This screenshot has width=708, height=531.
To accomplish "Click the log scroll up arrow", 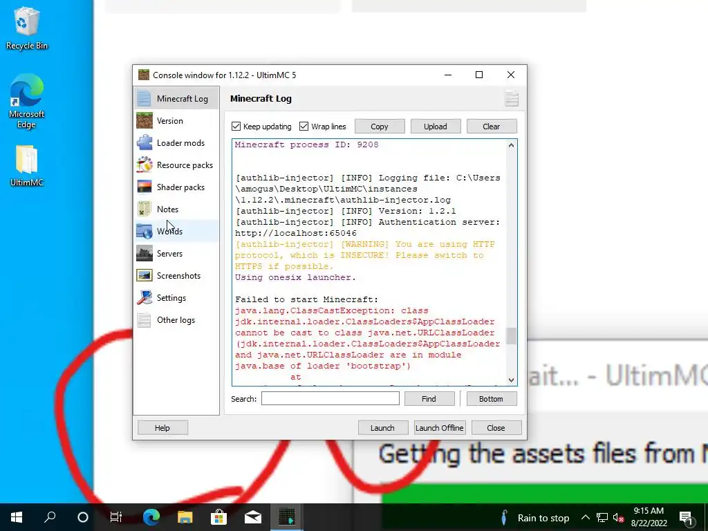I will pyautogui.click(x=511, y=145).
